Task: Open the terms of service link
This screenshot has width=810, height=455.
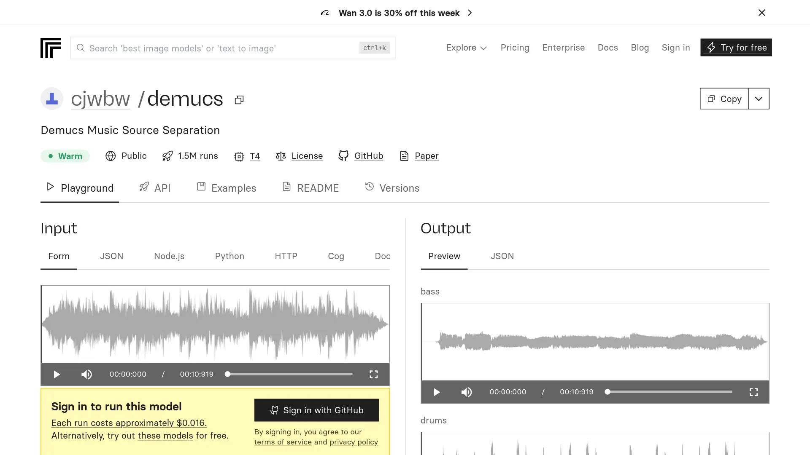Action: 283,442
